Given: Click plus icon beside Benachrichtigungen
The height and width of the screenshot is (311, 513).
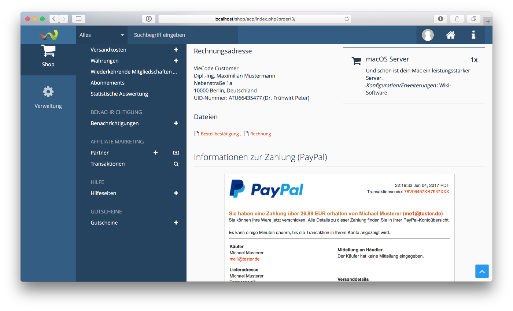Looking at the screenshot, I should (176, 123).
